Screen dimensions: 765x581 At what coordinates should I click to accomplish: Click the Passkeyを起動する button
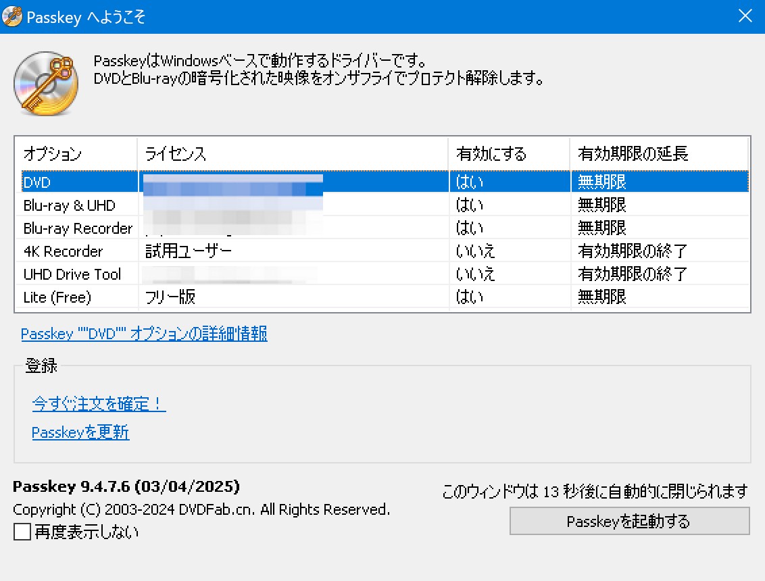pos(629,521)
